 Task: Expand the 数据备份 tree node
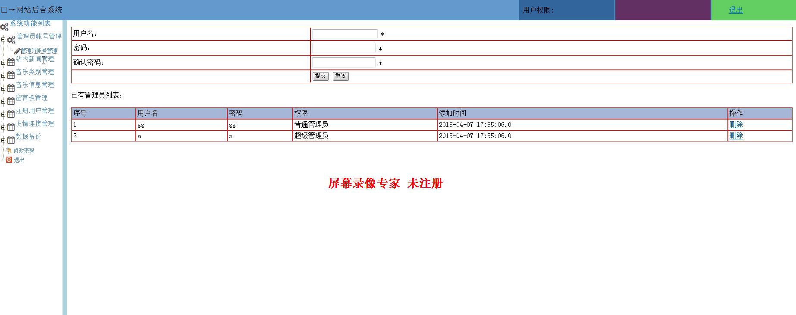3,140
